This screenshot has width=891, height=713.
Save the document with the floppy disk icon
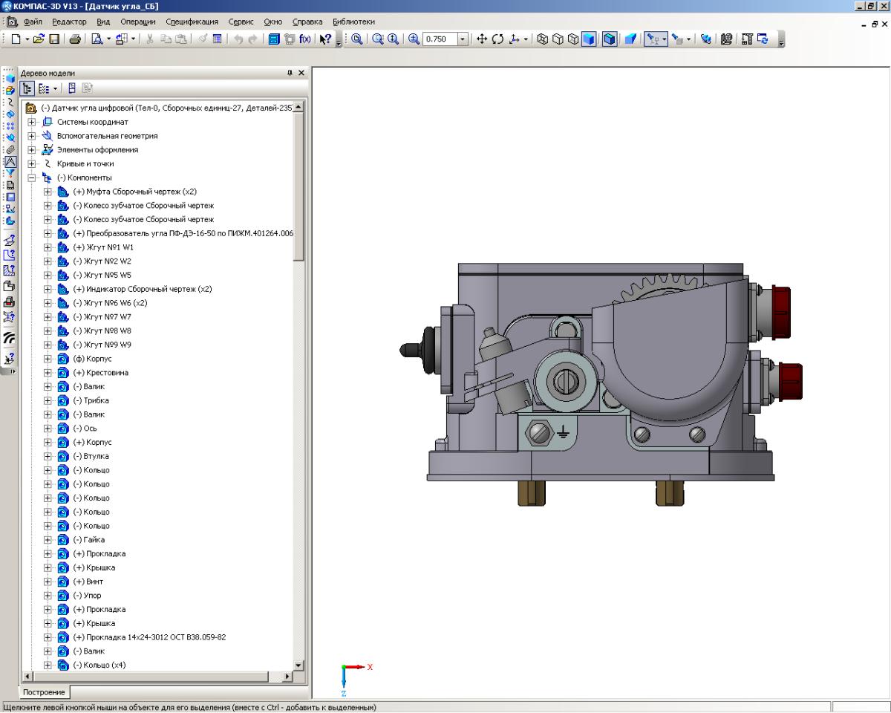click(55, 39)
